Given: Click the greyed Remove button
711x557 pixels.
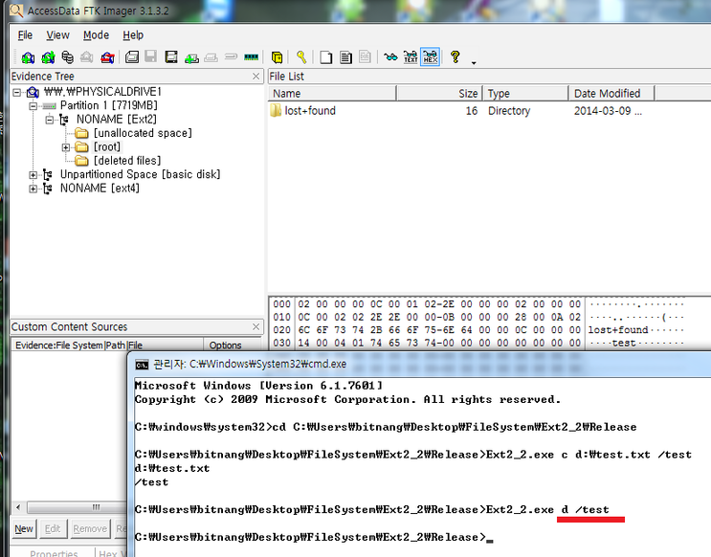Looking at the screenshot, I should (90, 529).
